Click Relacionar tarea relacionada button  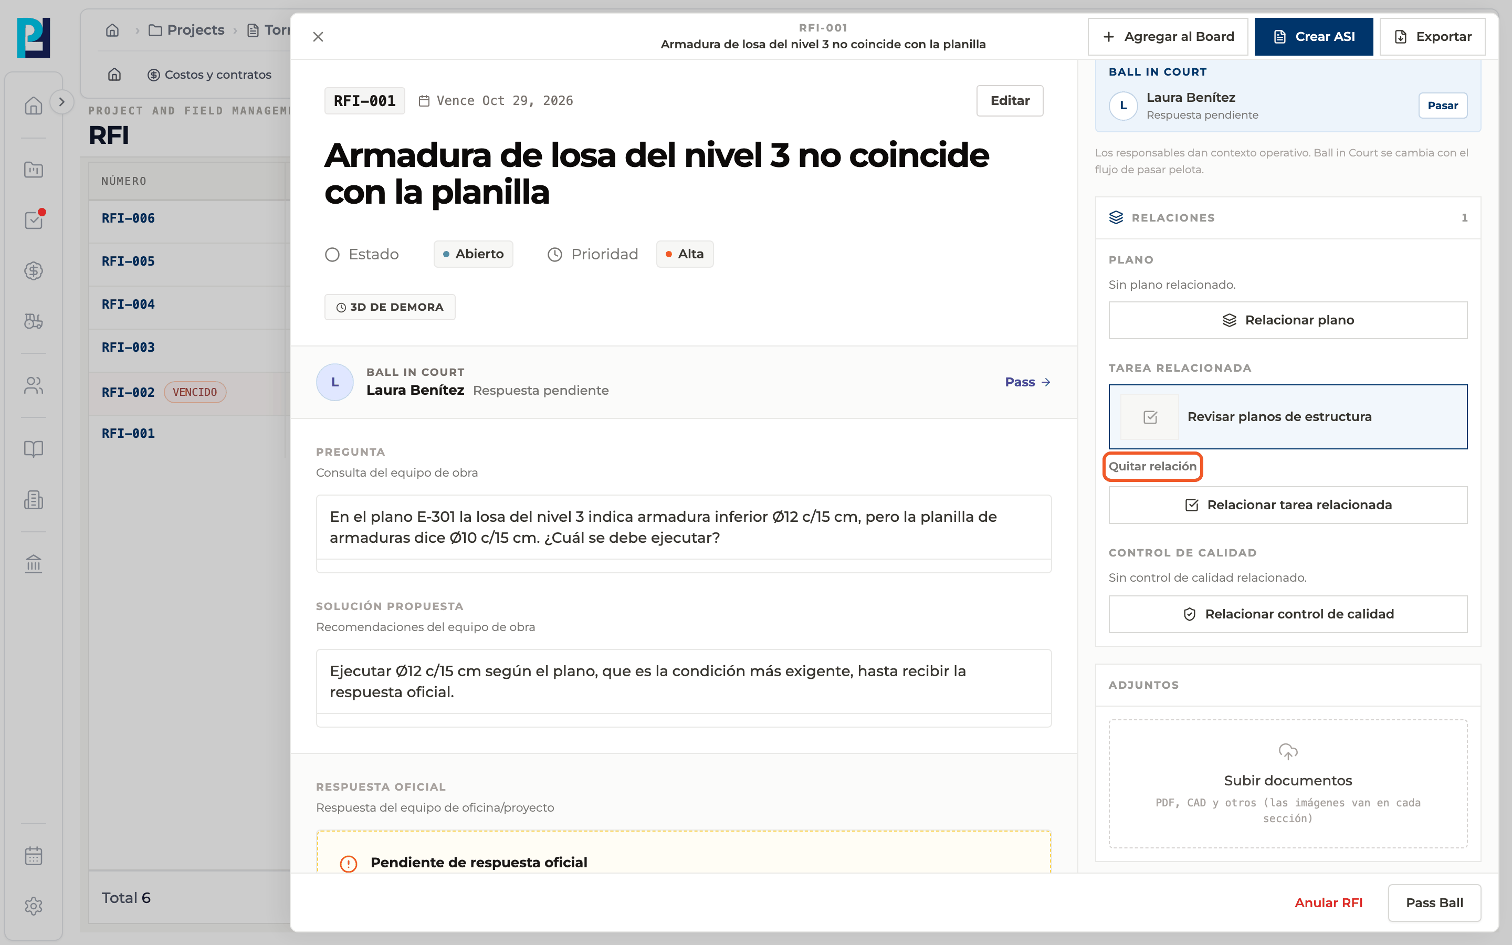pos(1288,505)
